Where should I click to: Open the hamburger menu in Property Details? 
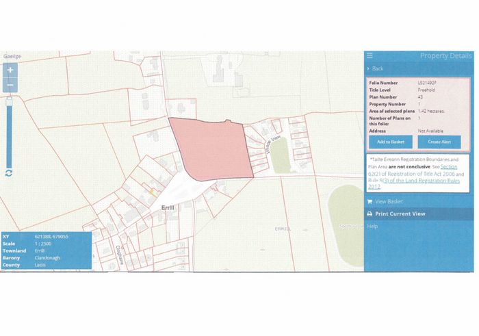point(370,55)
